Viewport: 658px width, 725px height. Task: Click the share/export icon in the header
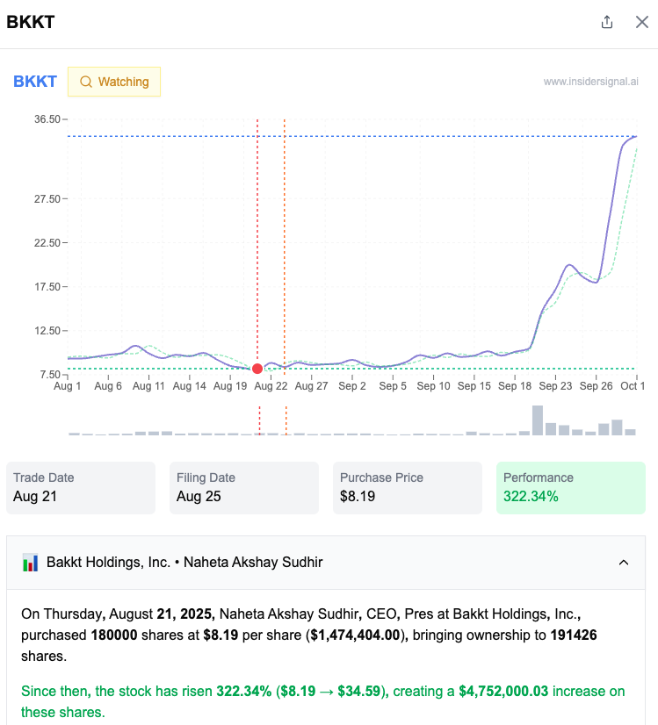pos(607,22)
